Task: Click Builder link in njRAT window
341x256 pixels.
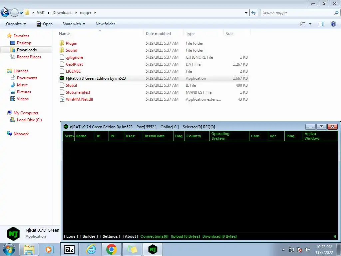Action: [89, 236]
